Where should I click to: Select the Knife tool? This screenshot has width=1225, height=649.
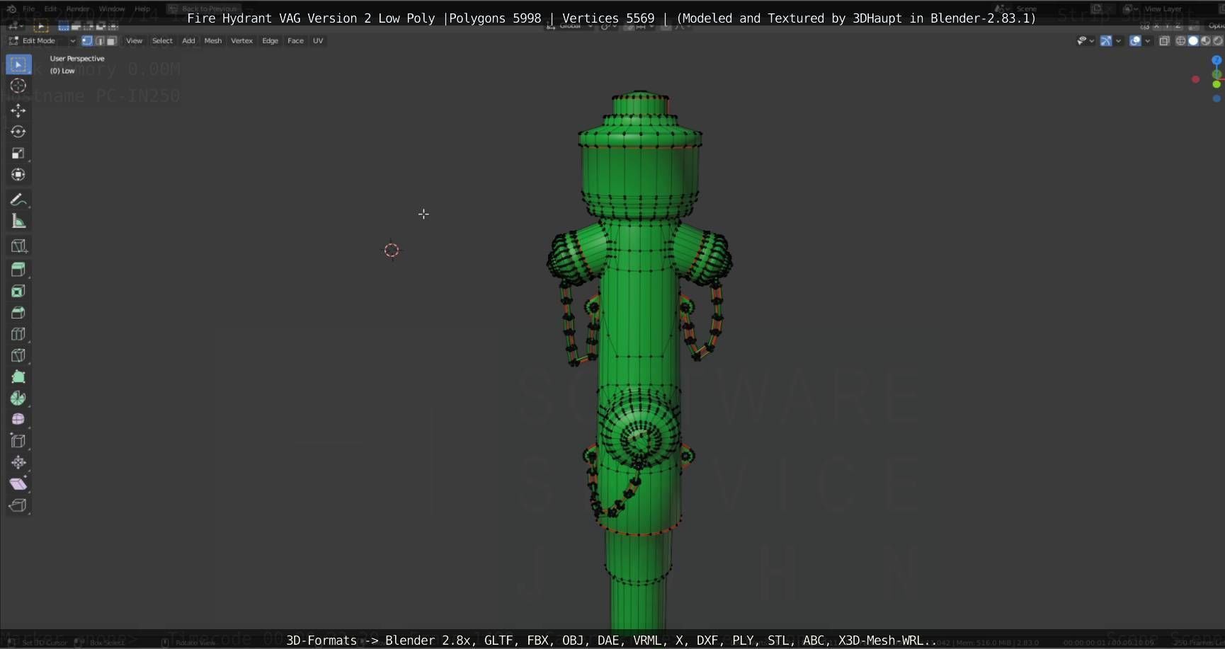(x=18, y=355)
